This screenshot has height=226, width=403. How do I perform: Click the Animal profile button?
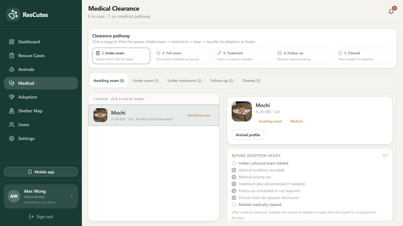pyautogui.click(x=248, y=135)
